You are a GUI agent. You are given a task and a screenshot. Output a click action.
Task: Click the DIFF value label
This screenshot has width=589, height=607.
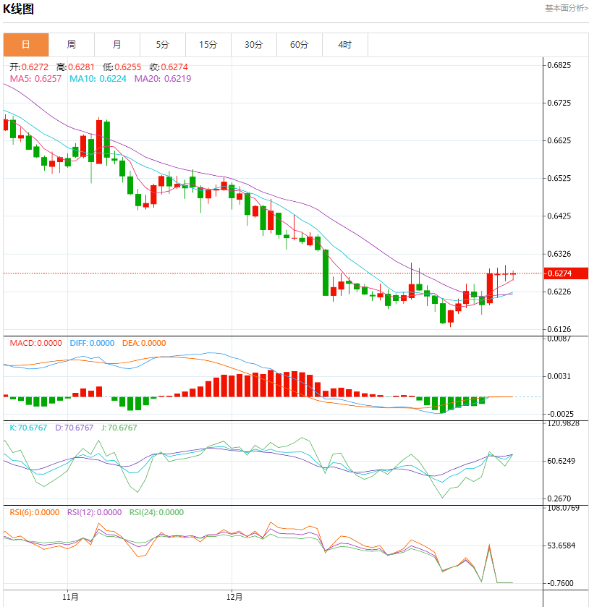[x=92, y=343]
